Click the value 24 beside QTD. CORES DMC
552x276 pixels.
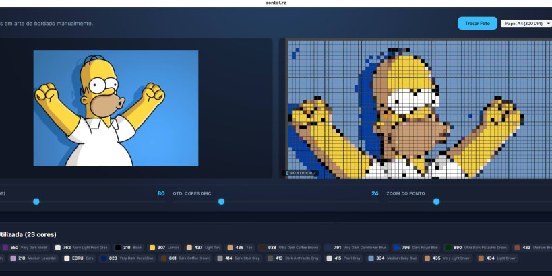click(x=375, y=193)
